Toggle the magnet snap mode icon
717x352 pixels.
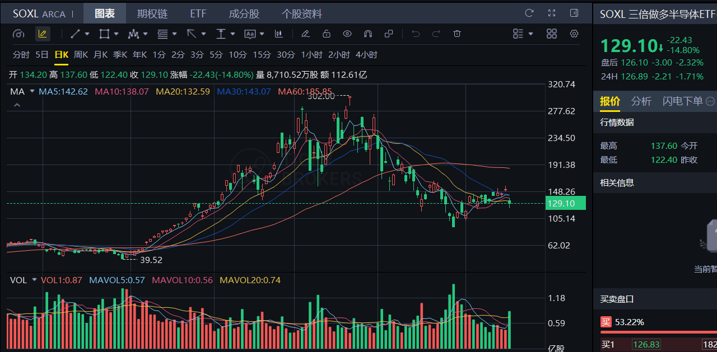point(368,34)
